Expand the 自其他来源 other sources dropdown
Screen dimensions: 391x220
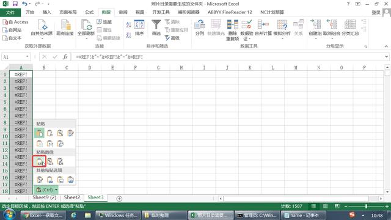pyautogui.click(x=42, y=38)
